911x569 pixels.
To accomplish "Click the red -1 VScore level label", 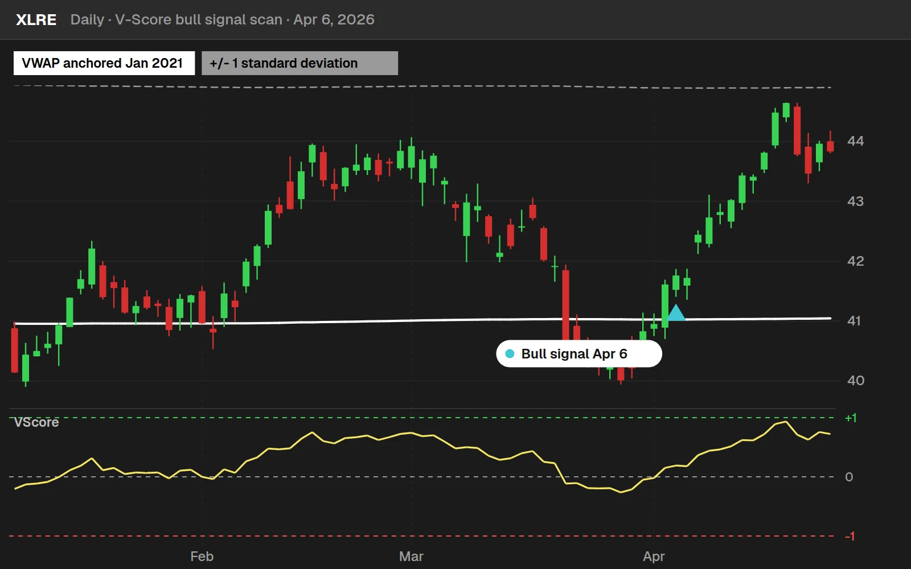I will click(x=850, y=537).
